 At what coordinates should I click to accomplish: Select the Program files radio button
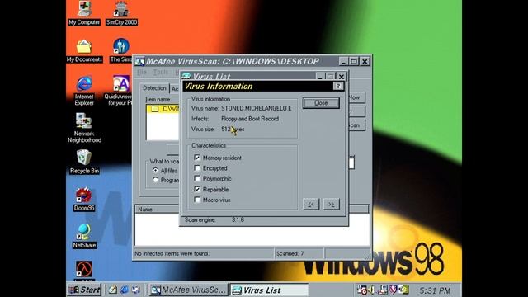[155, 180]
